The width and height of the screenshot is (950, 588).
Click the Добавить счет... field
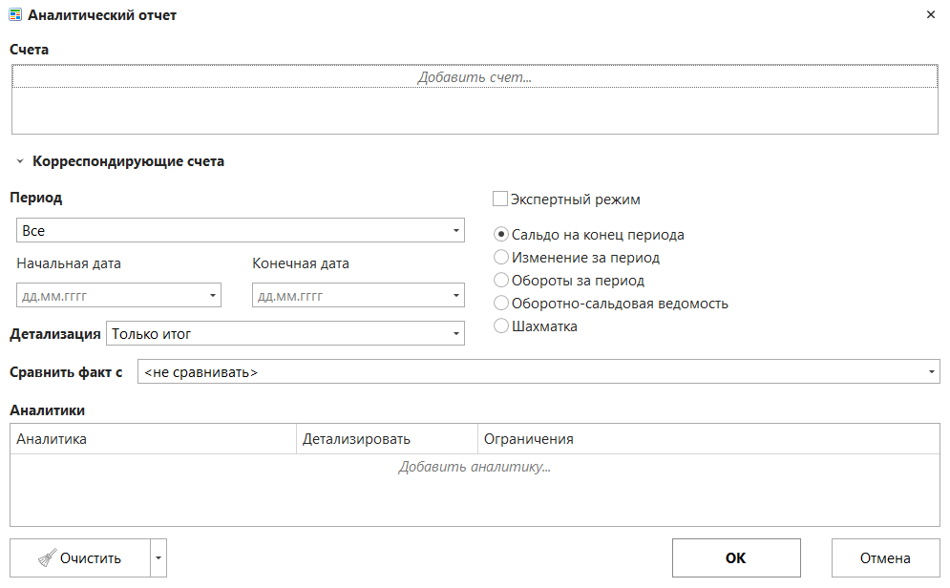[x=475, y=77]
